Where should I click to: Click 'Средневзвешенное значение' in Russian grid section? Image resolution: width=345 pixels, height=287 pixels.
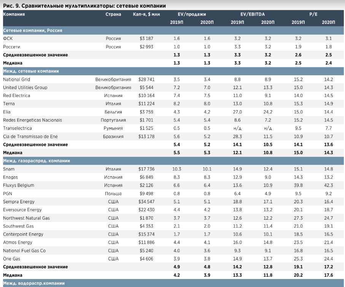pos(35,55)
